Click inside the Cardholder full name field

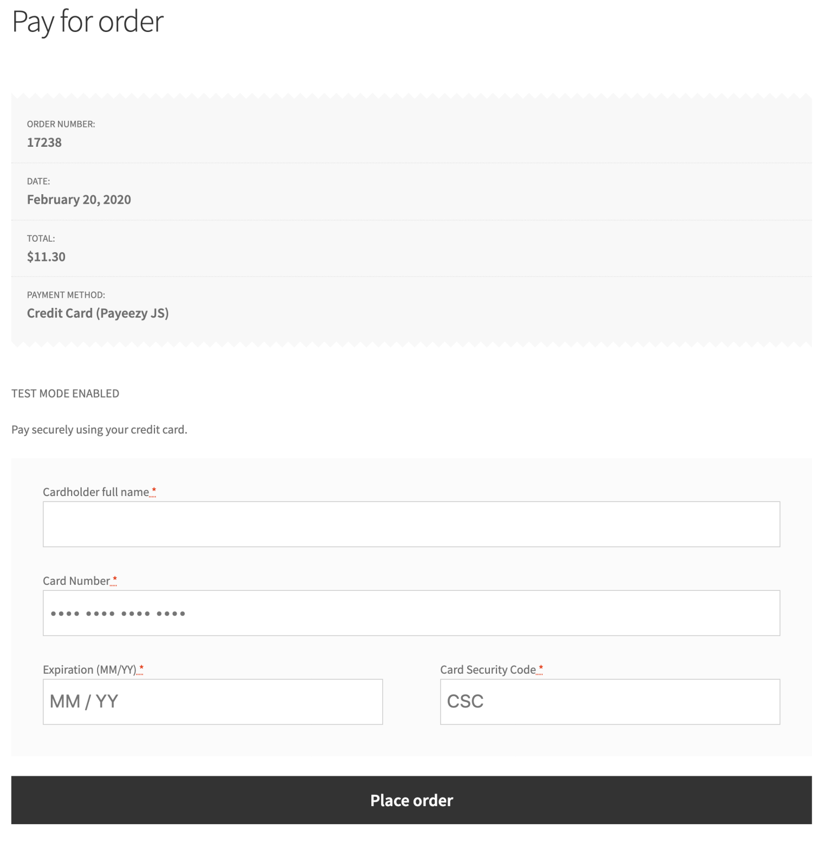(x=411, y=524)
